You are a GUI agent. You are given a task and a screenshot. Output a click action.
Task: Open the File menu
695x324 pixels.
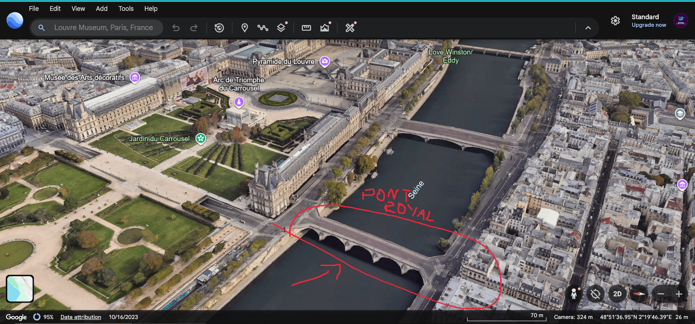(x=34, y=8)
